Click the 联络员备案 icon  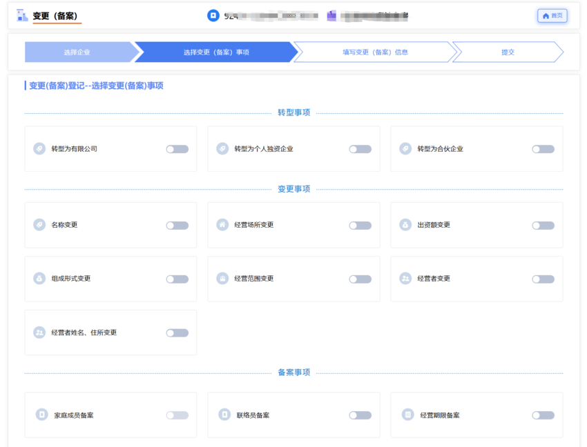(x=224, y=415)
